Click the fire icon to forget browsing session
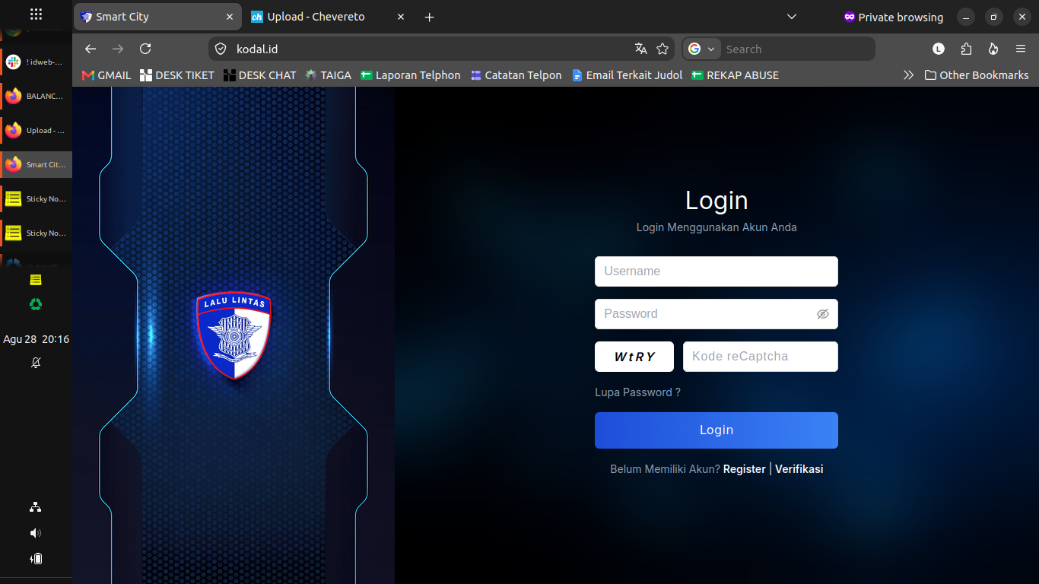This screenshot has height=584, width=1039. click(993, 49)
